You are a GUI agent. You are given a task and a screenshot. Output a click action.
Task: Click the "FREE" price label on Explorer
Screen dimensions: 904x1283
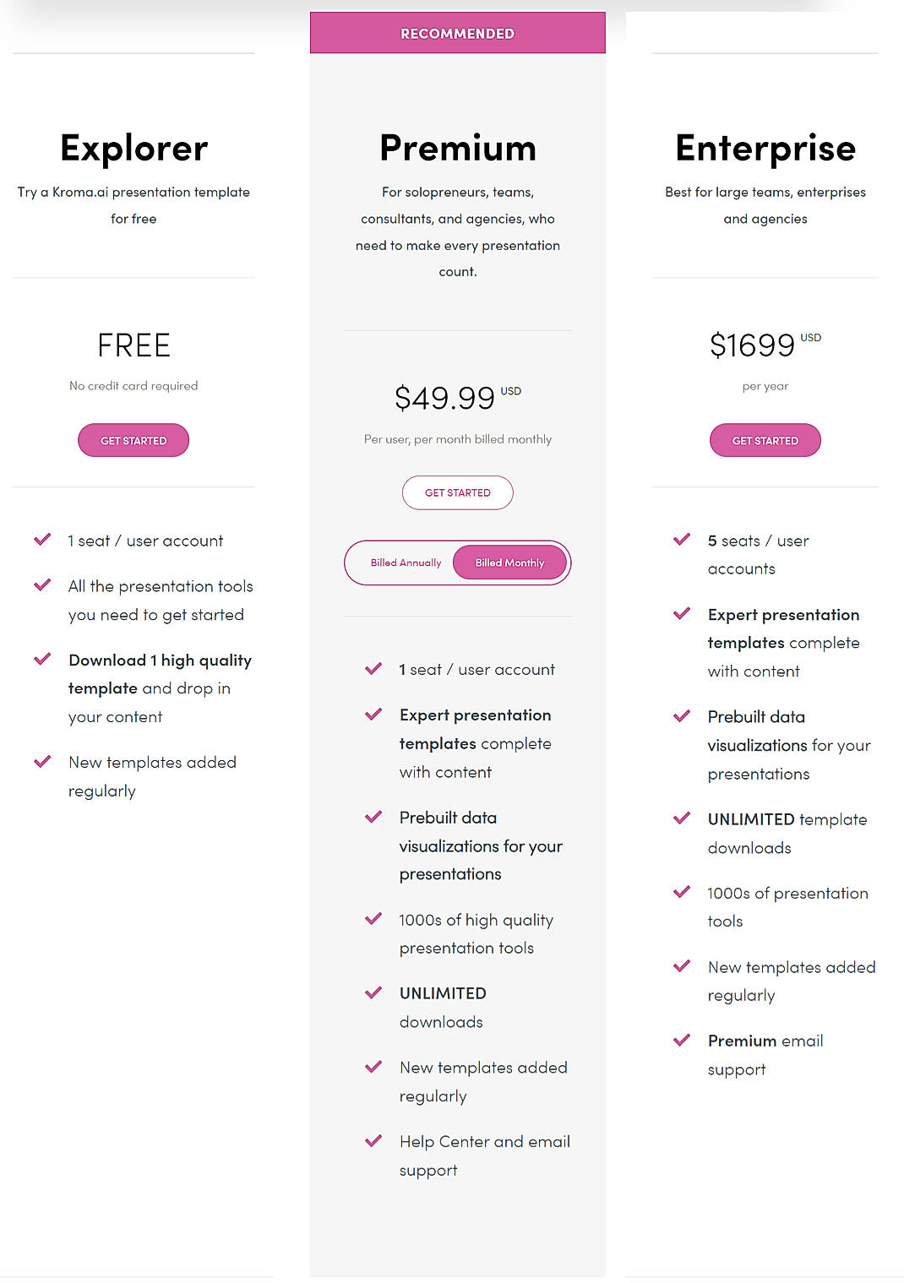coord(133,345)
